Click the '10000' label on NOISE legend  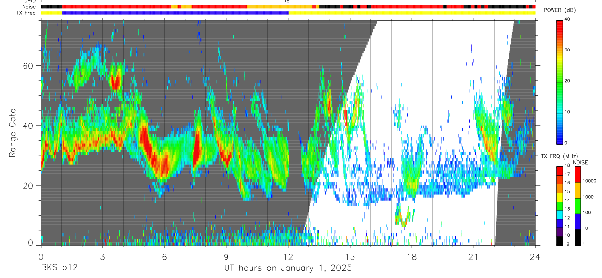[589, 181]
